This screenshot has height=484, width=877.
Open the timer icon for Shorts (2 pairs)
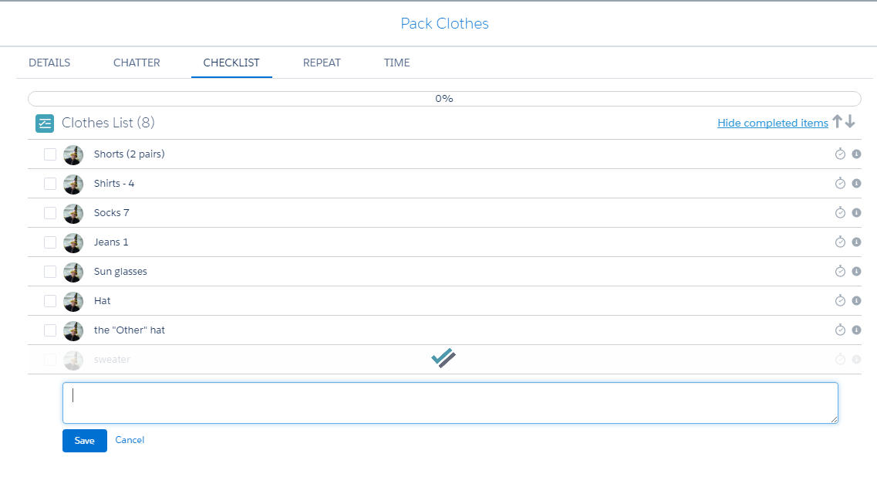click(x=842, y=154)
